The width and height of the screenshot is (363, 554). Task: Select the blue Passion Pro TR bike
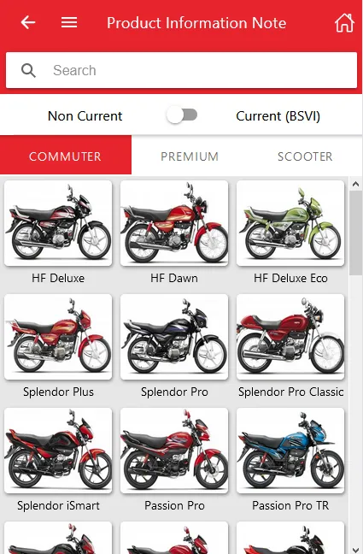pyautogui.click(x=290, y=451)
